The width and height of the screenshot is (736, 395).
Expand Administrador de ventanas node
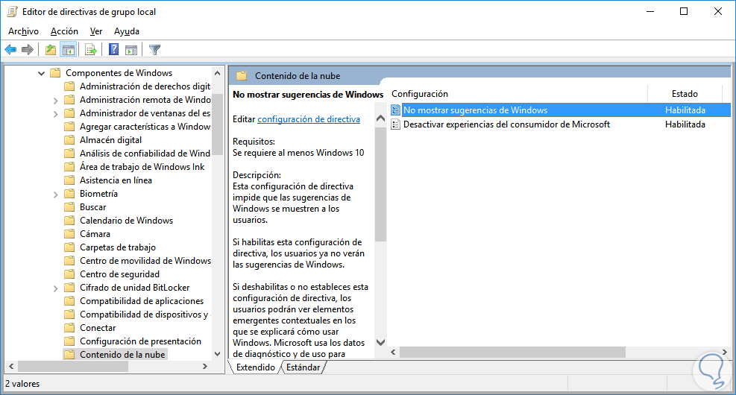55,114
